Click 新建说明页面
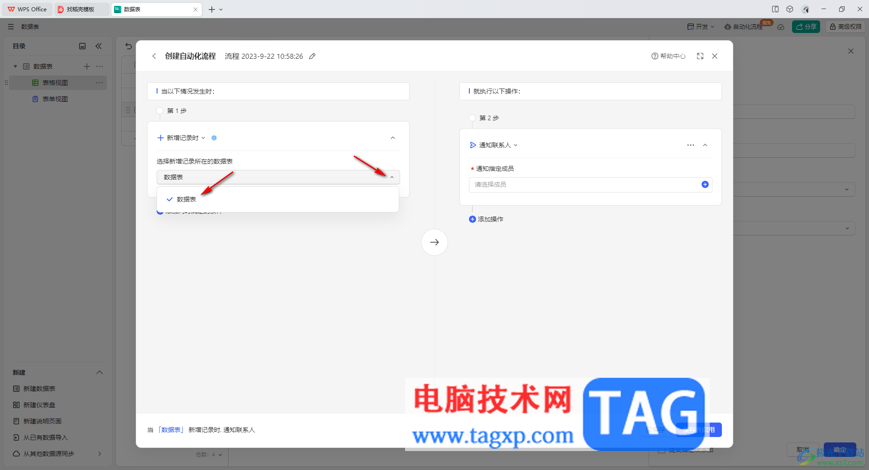869x470 pixels. [37, 421]
